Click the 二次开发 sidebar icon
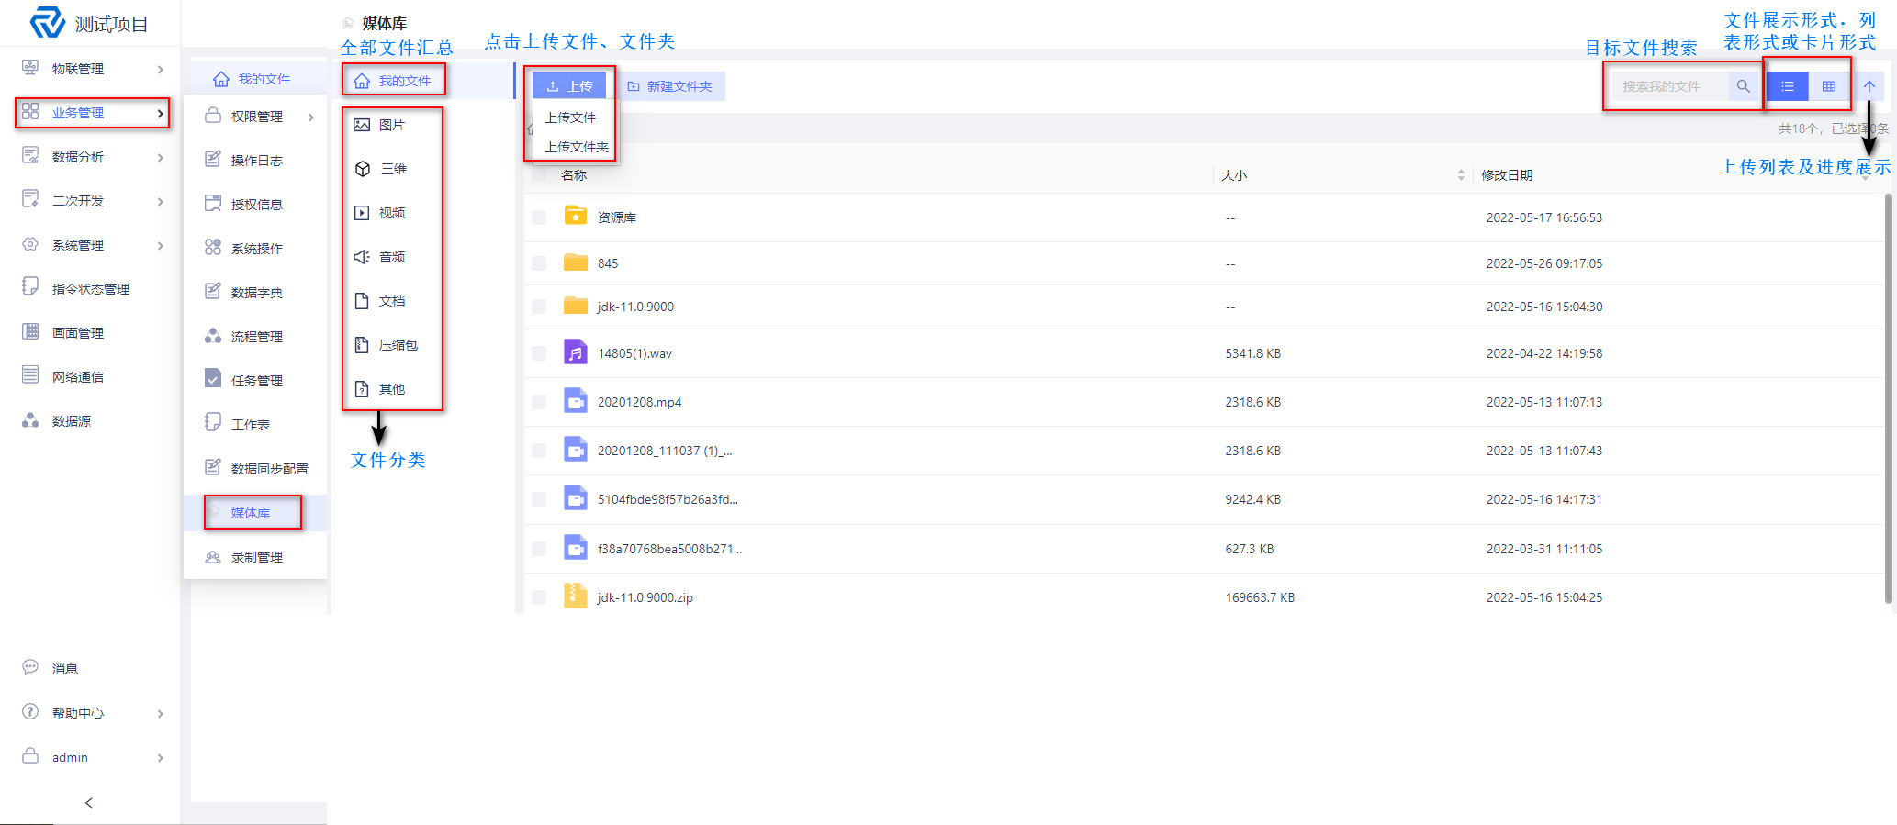The height and width of the screenshot is (825, 1897). [x=30, y=200]
